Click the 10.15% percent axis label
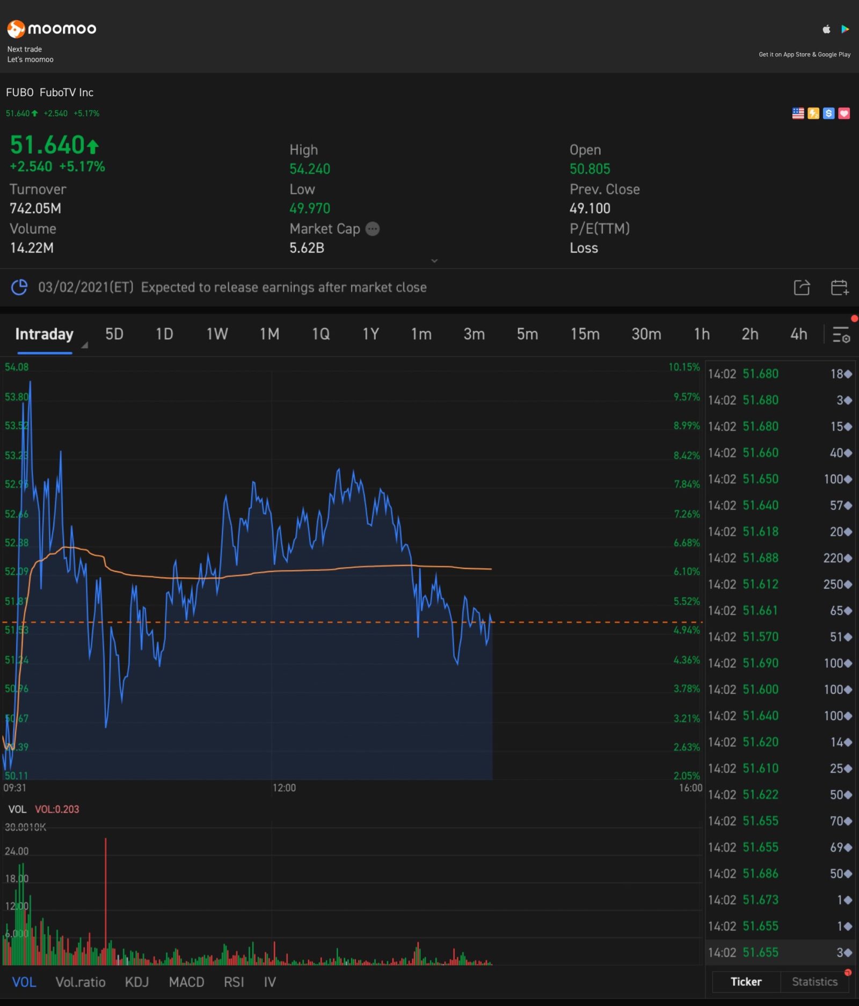Image resolution: width=859 pixels, height=1006 pixels. click(684, 367)
